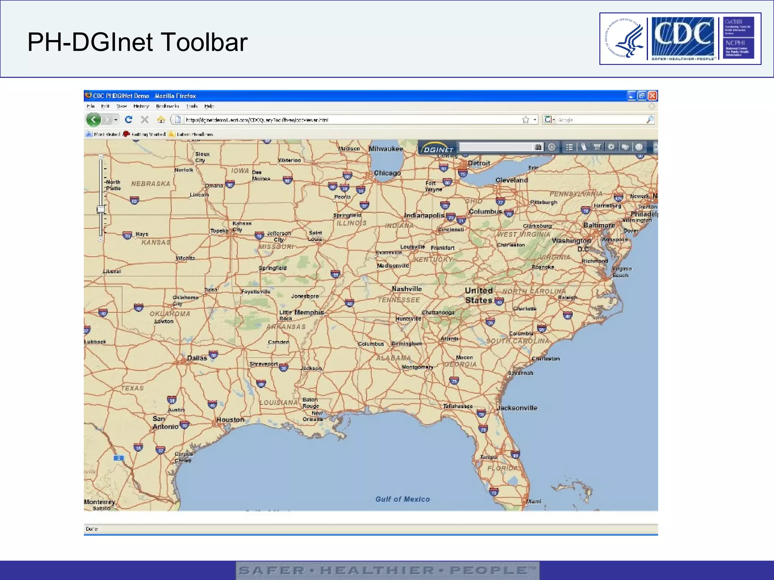Image resolution: width=774 pixels, height=580 pixels.
Task: Click the NCPHI badge in slide header
Action: (738, 48)
